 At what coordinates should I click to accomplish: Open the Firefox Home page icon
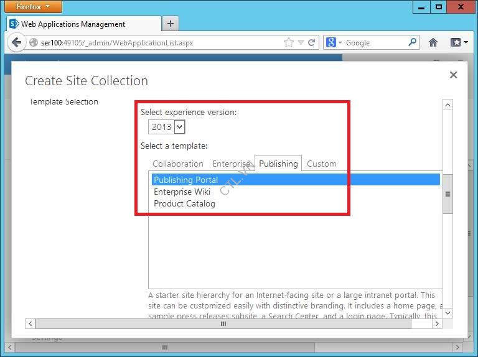point(433,42)
